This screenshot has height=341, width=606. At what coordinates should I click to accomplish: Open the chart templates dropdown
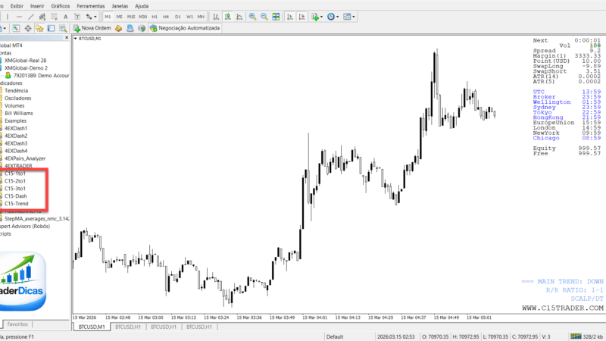[x=349, y=16]
